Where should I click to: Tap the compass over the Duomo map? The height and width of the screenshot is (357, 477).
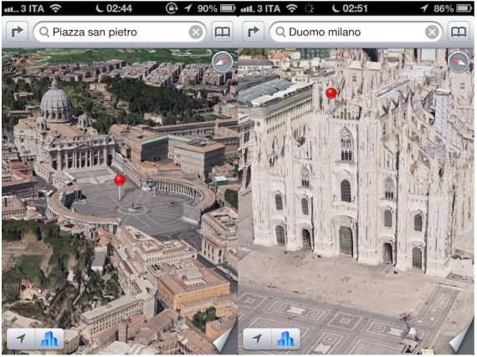[x=459, y=62]
